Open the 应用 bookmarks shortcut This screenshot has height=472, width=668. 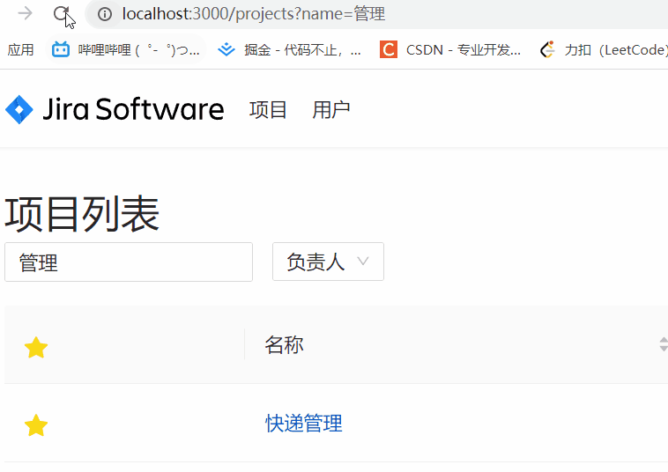(x=20, y=50)
